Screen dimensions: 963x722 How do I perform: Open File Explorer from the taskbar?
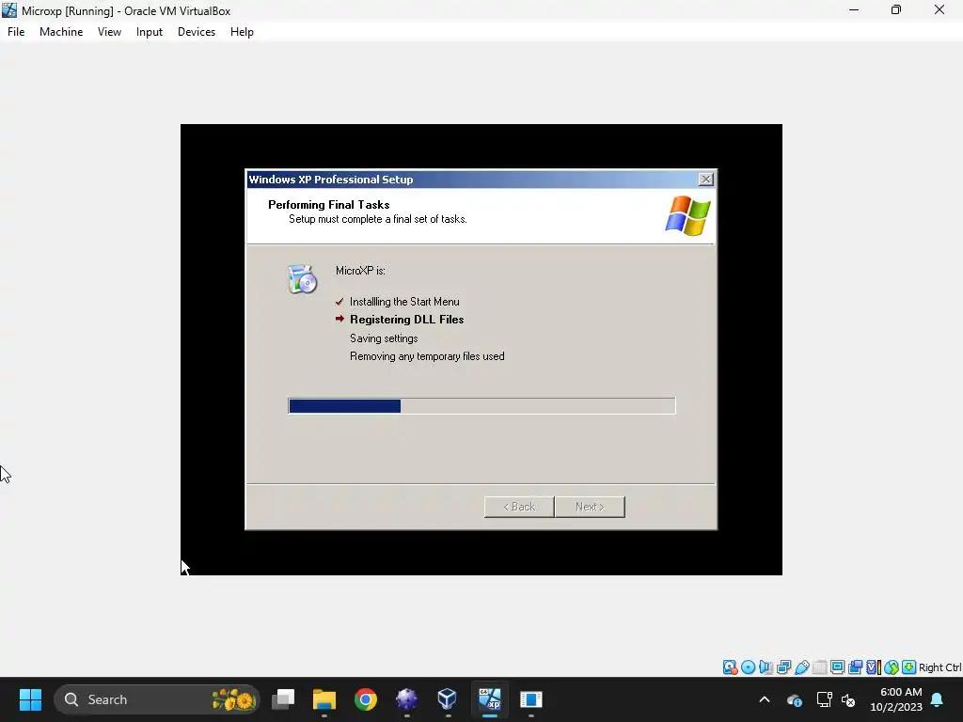click(x=324, y=699)
